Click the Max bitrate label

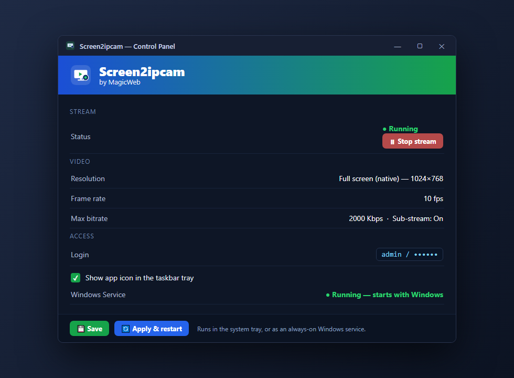point(89,218)
